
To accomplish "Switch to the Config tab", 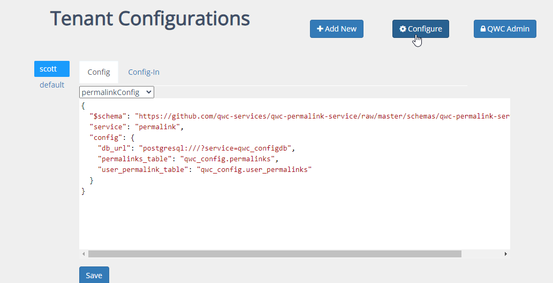I will click(99, 72).
